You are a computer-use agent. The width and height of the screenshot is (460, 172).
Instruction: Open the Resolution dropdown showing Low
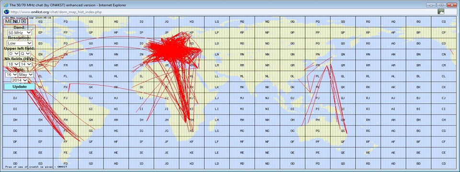click(20, 43)
